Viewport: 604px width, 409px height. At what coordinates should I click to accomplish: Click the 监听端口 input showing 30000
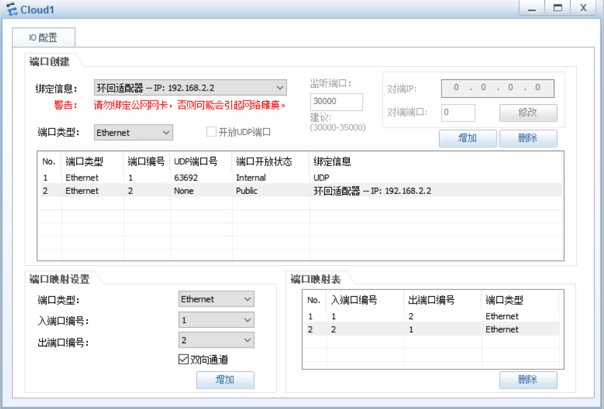click(x=336, y=101)
